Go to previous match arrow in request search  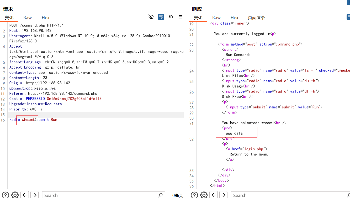(x=25, y=195)
